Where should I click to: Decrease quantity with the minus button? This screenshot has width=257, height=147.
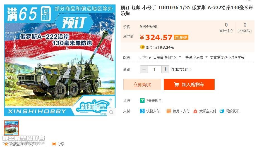(x=144, y=69)
